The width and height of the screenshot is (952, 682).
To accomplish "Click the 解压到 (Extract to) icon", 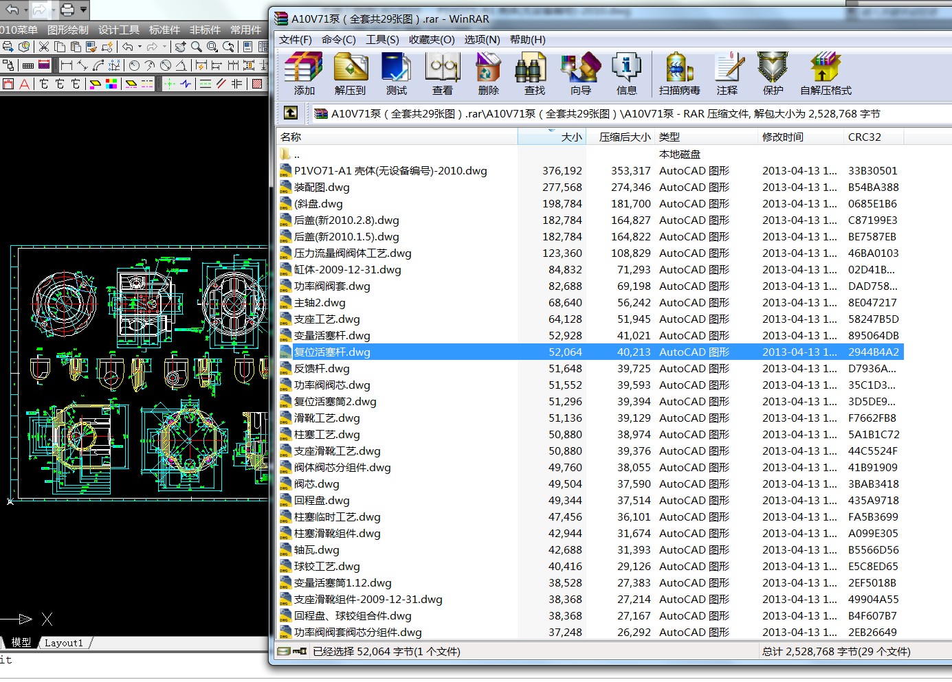I will (350, 73).
